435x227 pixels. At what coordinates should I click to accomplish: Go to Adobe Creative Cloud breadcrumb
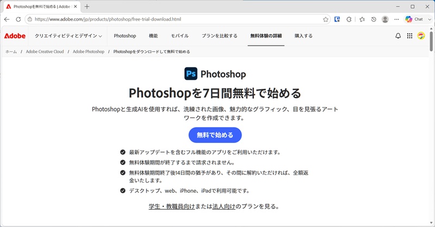45,52
